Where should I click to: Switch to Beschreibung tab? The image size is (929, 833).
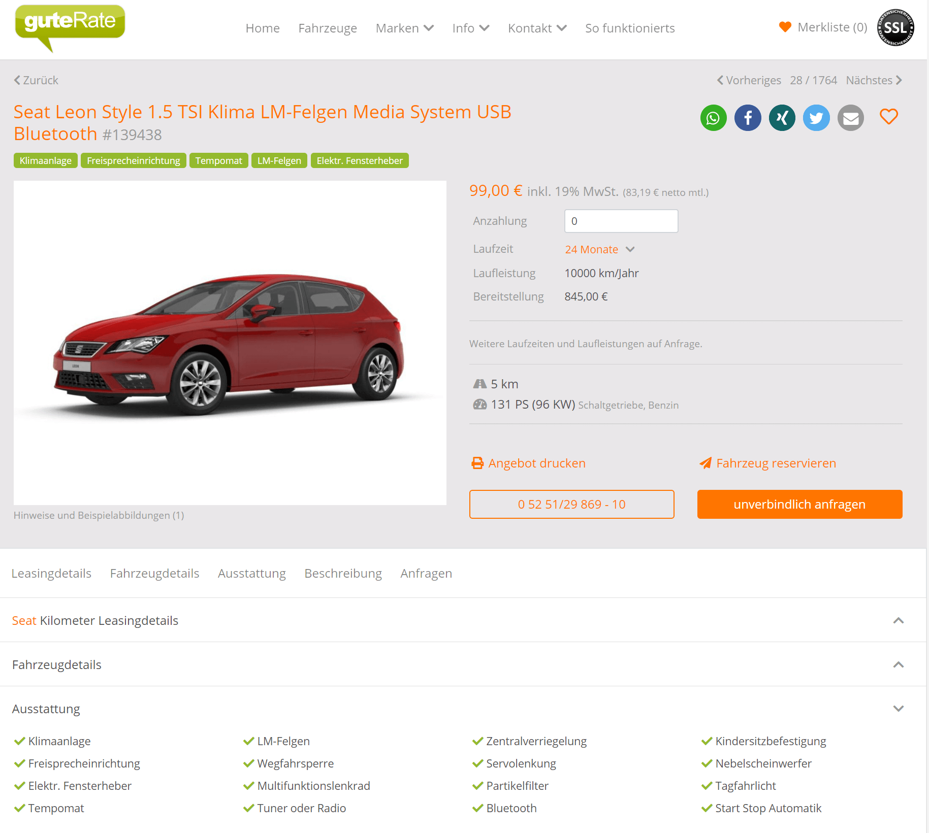[343, 573]
